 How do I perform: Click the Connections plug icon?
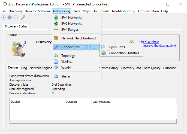(x=56, y=47)
